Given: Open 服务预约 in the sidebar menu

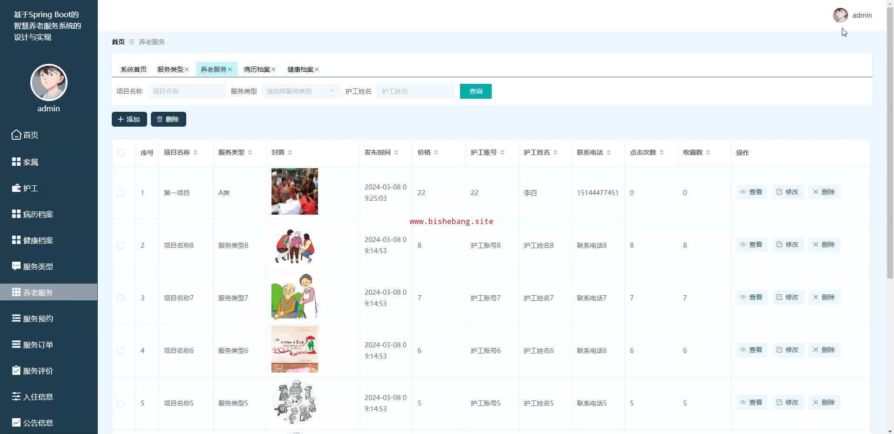Looking at the screenshot, I should click(x=38, y=319).
